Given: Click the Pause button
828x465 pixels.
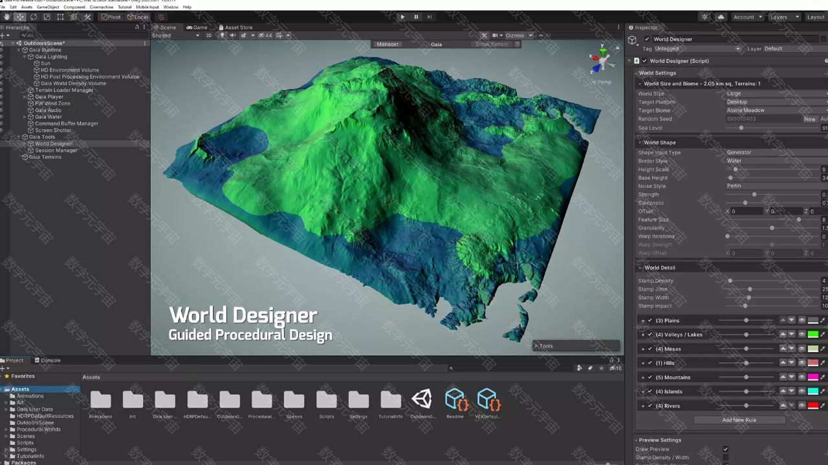Looking at the screenshot, I should point(416,17).
